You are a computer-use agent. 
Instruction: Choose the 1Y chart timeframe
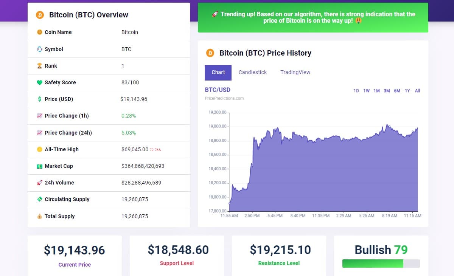click(407, 91)
